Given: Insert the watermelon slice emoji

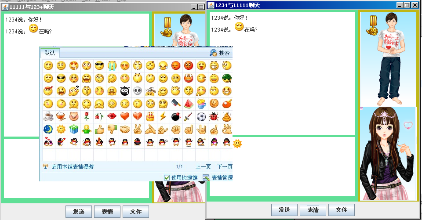Looking at the screenshot, I should [x=189, y=104].
